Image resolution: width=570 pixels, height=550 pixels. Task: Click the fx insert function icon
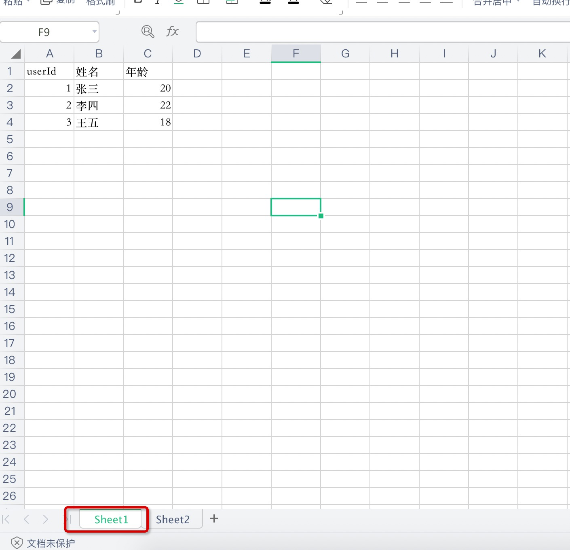(172, 32)
